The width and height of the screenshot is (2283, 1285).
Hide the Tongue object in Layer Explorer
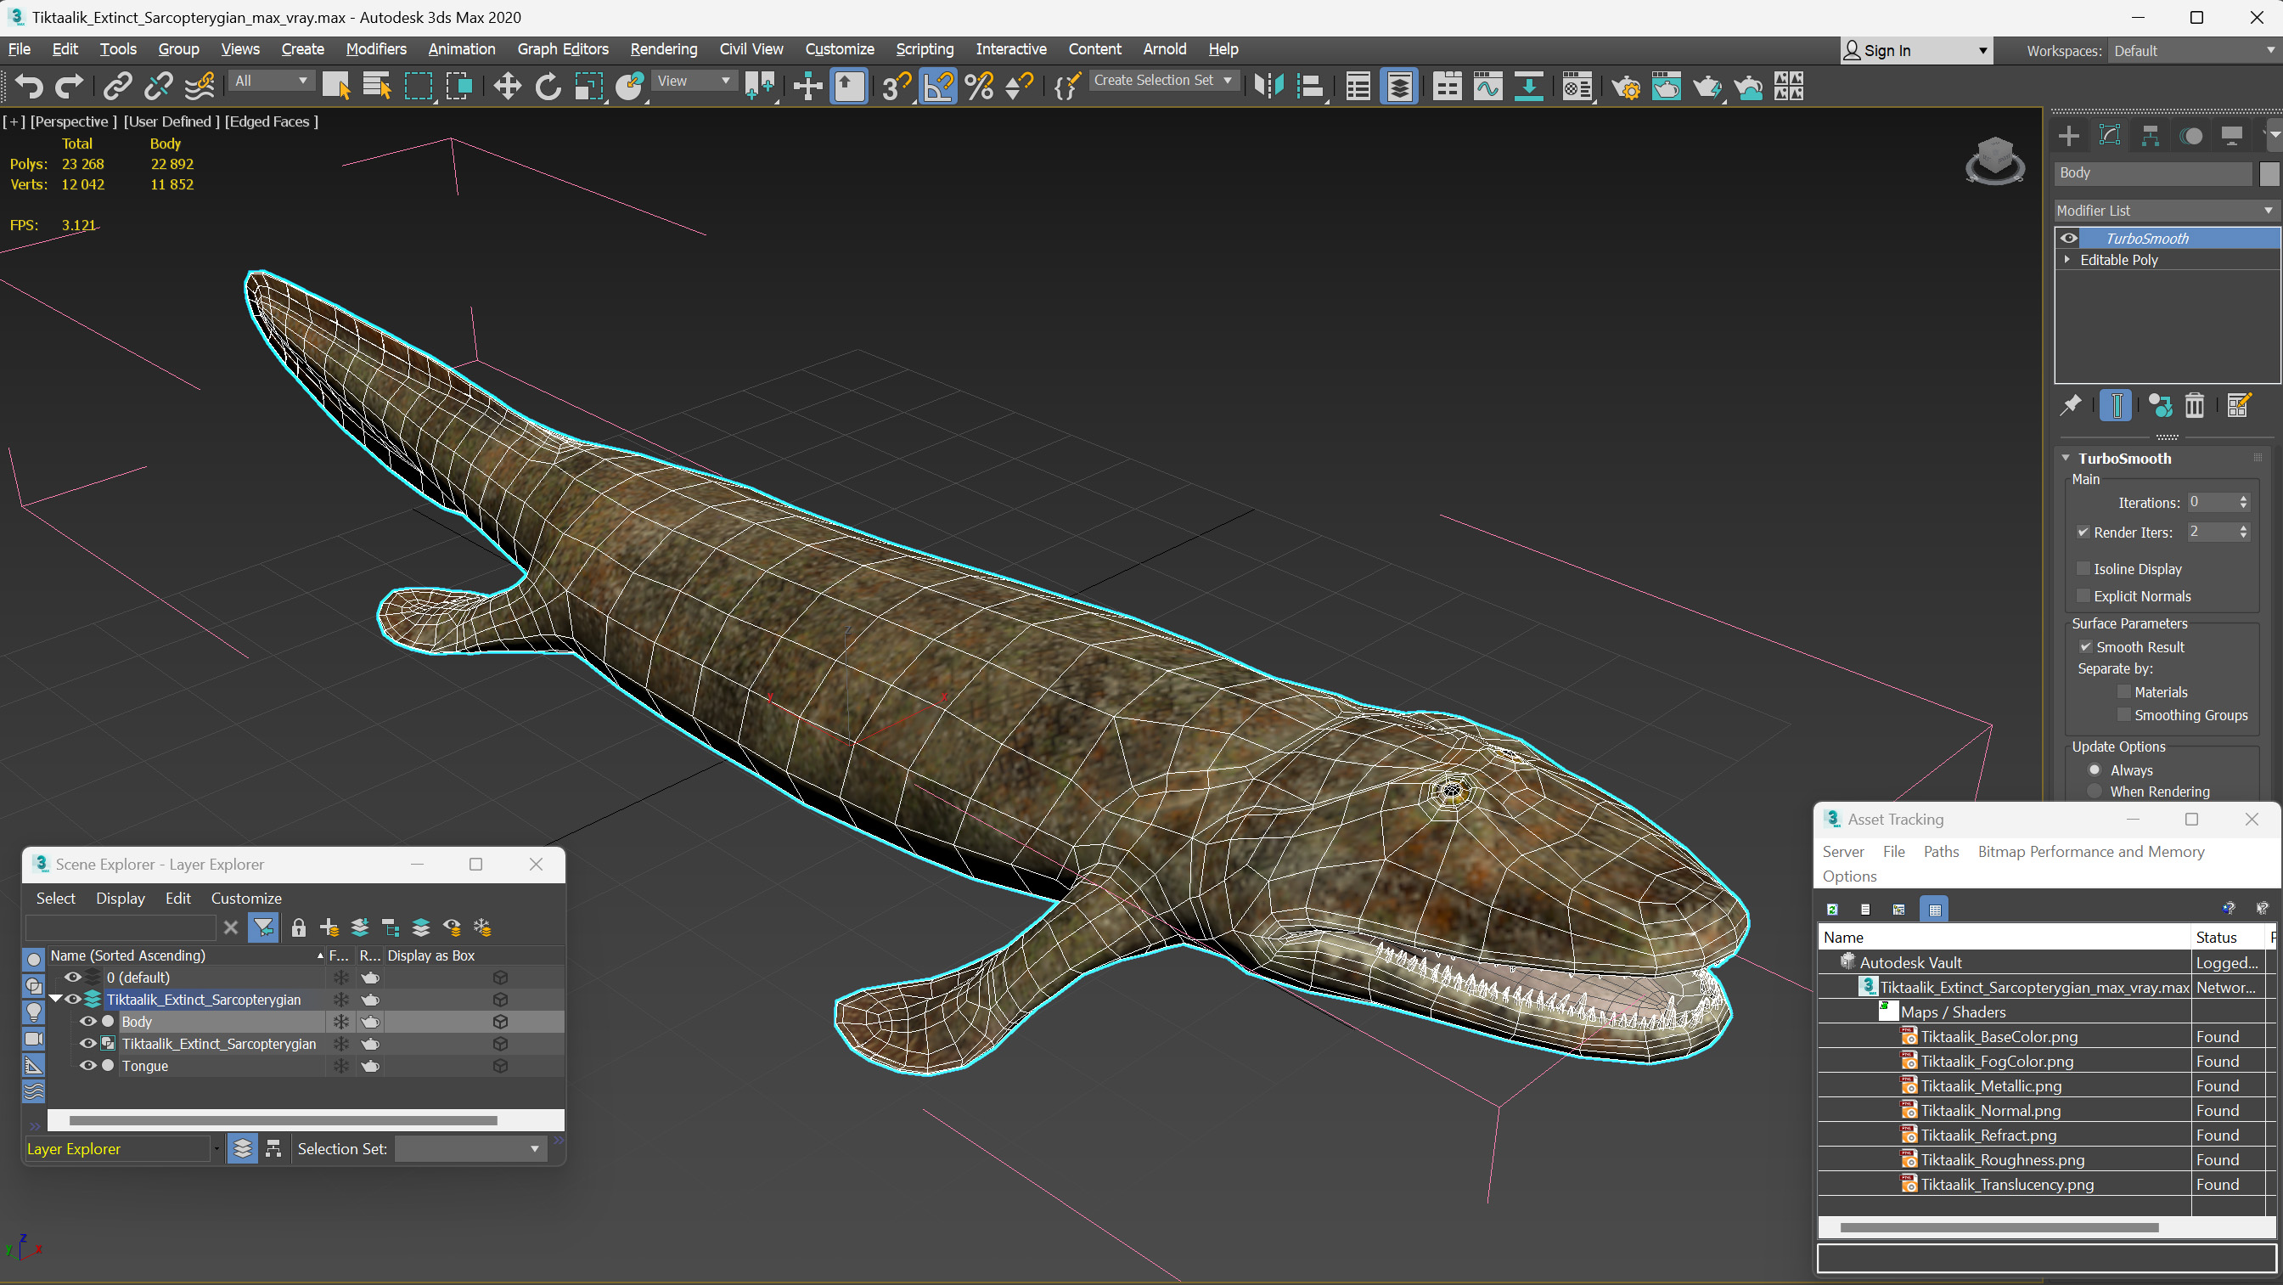(x=87, y=1065)
